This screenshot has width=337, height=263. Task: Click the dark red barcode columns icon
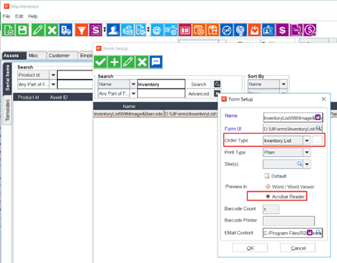[185, 30]
